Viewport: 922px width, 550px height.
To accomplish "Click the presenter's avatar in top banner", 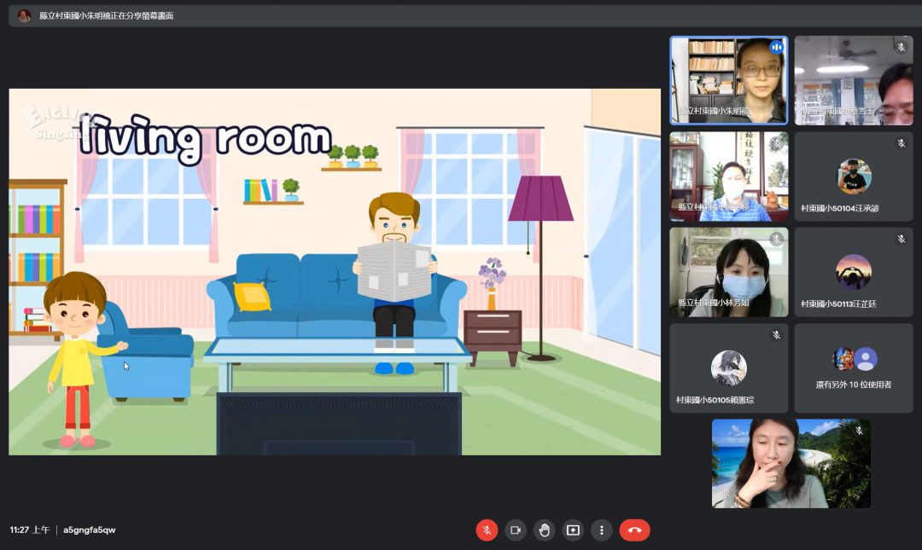I will click(24, 15).
